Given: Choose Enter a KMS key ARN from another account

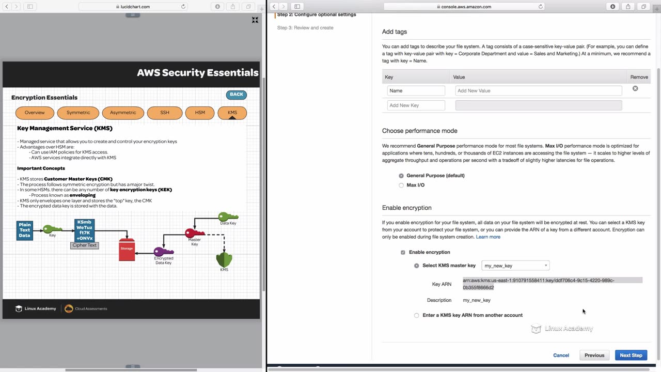Looking at the screenshot, I should [x=417, y=315].
